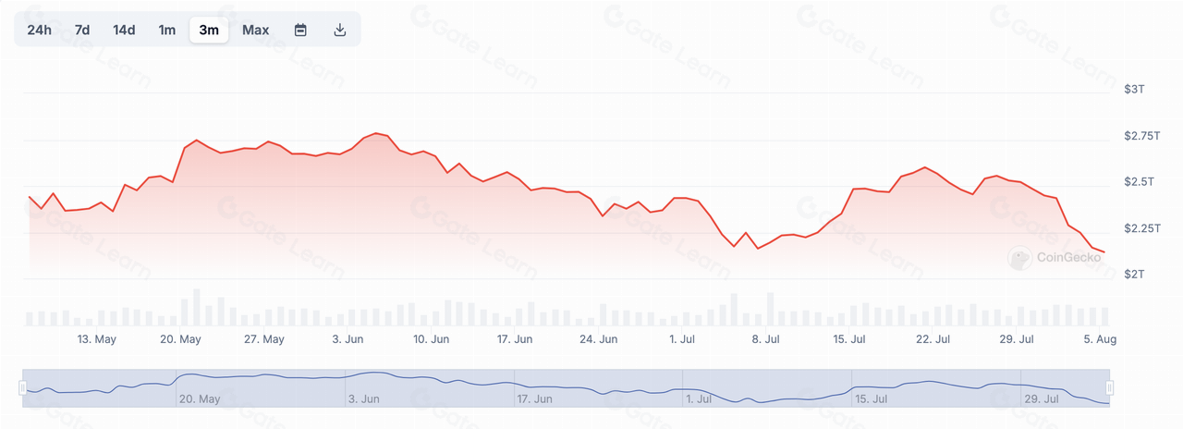Click the CoinGecko gecko logo
This screenshot has width=1183, height=429.
[1019, 259]
